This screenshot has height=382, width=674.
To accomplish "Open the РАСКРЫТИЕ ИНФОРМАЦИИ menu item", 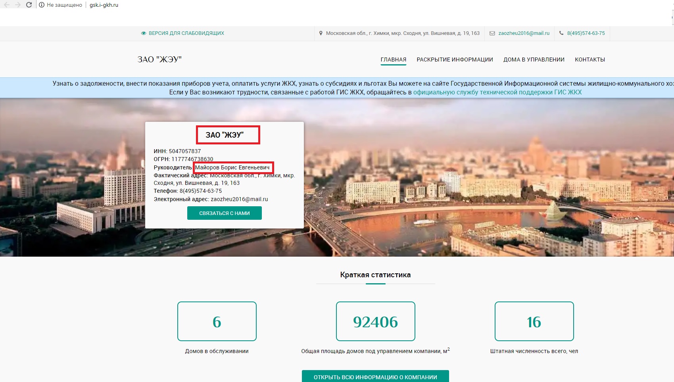I will (455, 60).
